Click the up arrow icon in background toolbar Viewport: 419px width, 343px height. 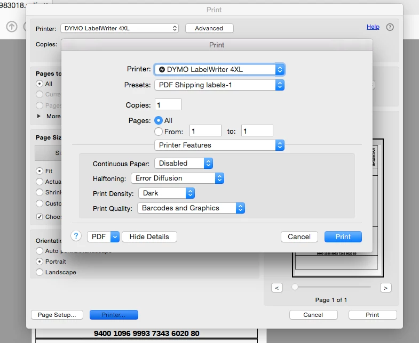12,27
